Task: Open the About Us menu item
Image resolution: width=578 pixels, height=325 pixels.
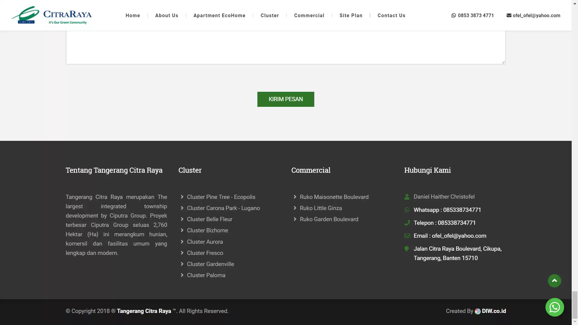Action: point(167,15)
